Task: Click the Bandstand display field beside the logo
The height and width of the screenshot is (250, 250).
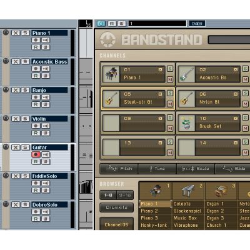Action: point(229,39)
